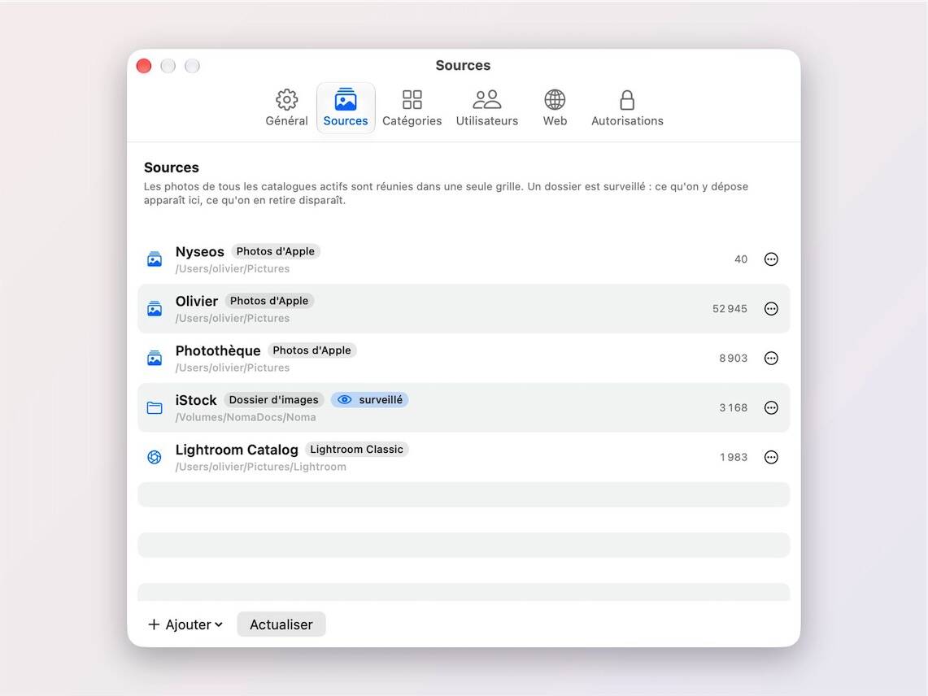Image resolution: width=928 pixels, height=696 pixels.
Task: Open more options for Lightroom Catalog
Action: (771, 457)
